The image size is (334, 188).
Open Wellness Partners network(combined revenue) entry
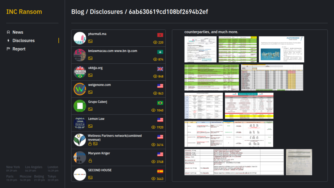[118, 140]
